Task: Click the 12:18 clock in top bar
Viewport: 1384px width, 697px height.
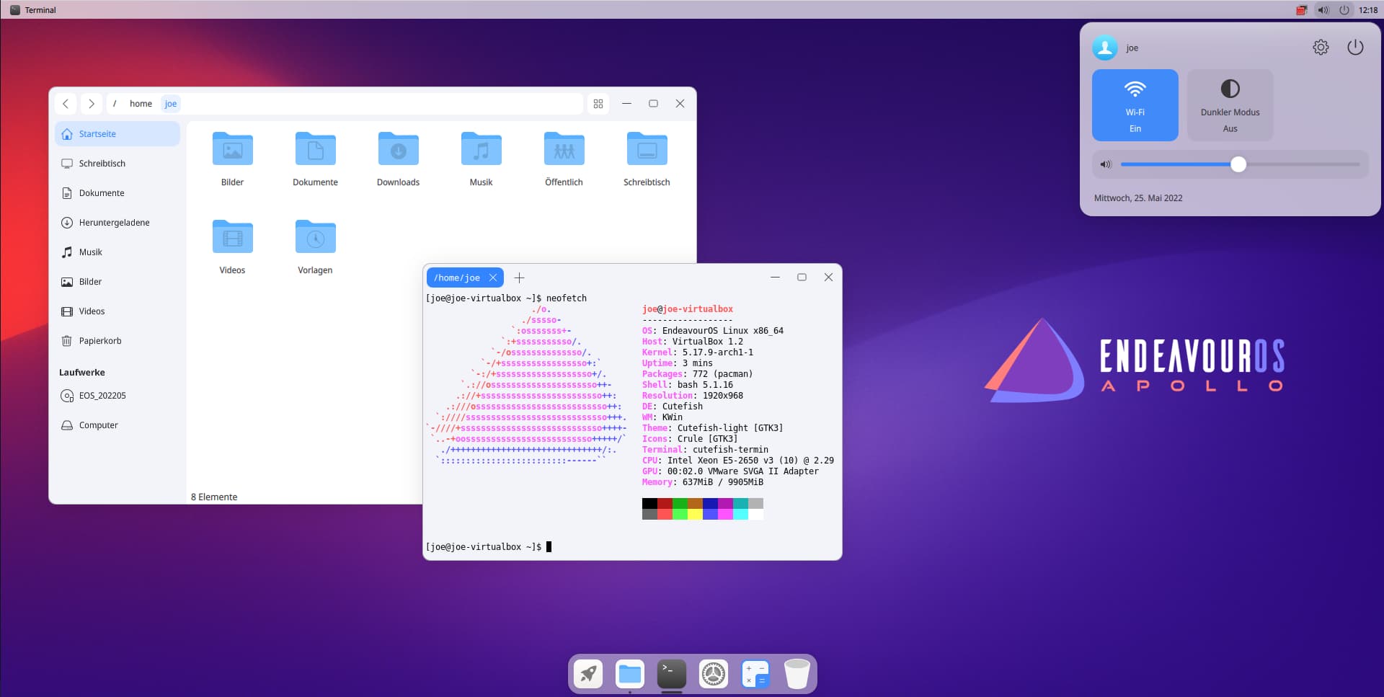Action: click(x=1368, y=10)
